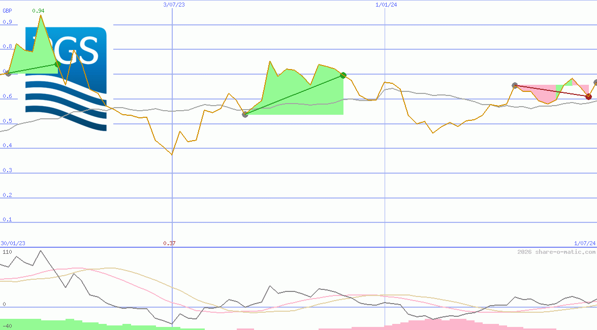Click the green exit marker before 1/01/24
The height and width of the screenshot is (330, 597).
click(x=343, y=75)
